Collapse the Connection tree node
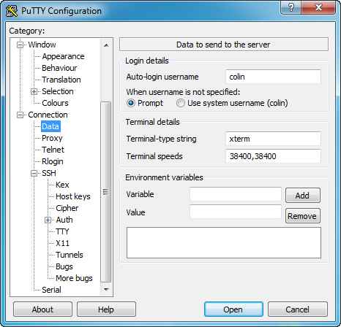This screenshot has height=327, width=341. coord(20,115)
